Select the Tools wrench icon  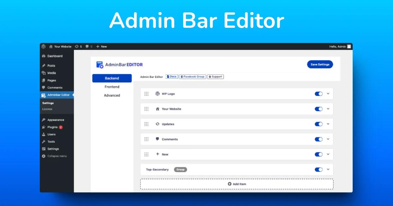pyautogui.click(x=43, y=142)
